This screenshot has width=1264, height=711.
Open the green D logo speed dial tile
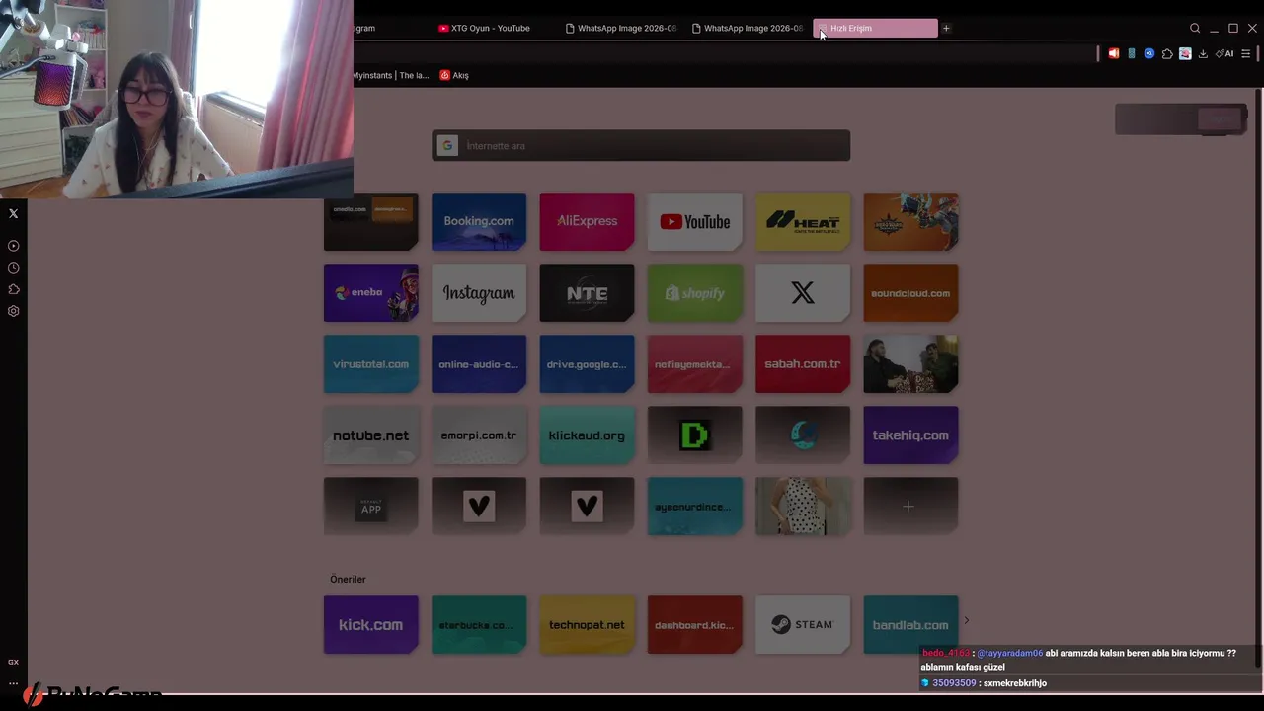pyautogui.click(x=694, y=435)
